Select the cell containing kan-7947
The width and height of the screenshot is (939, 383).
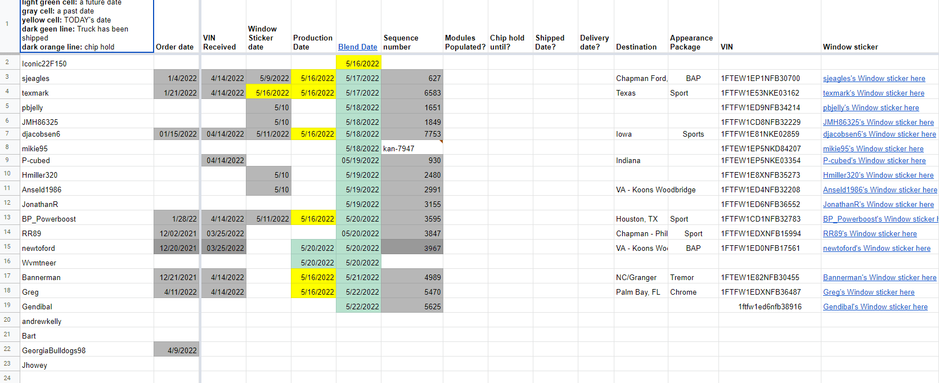click(412, 149)
